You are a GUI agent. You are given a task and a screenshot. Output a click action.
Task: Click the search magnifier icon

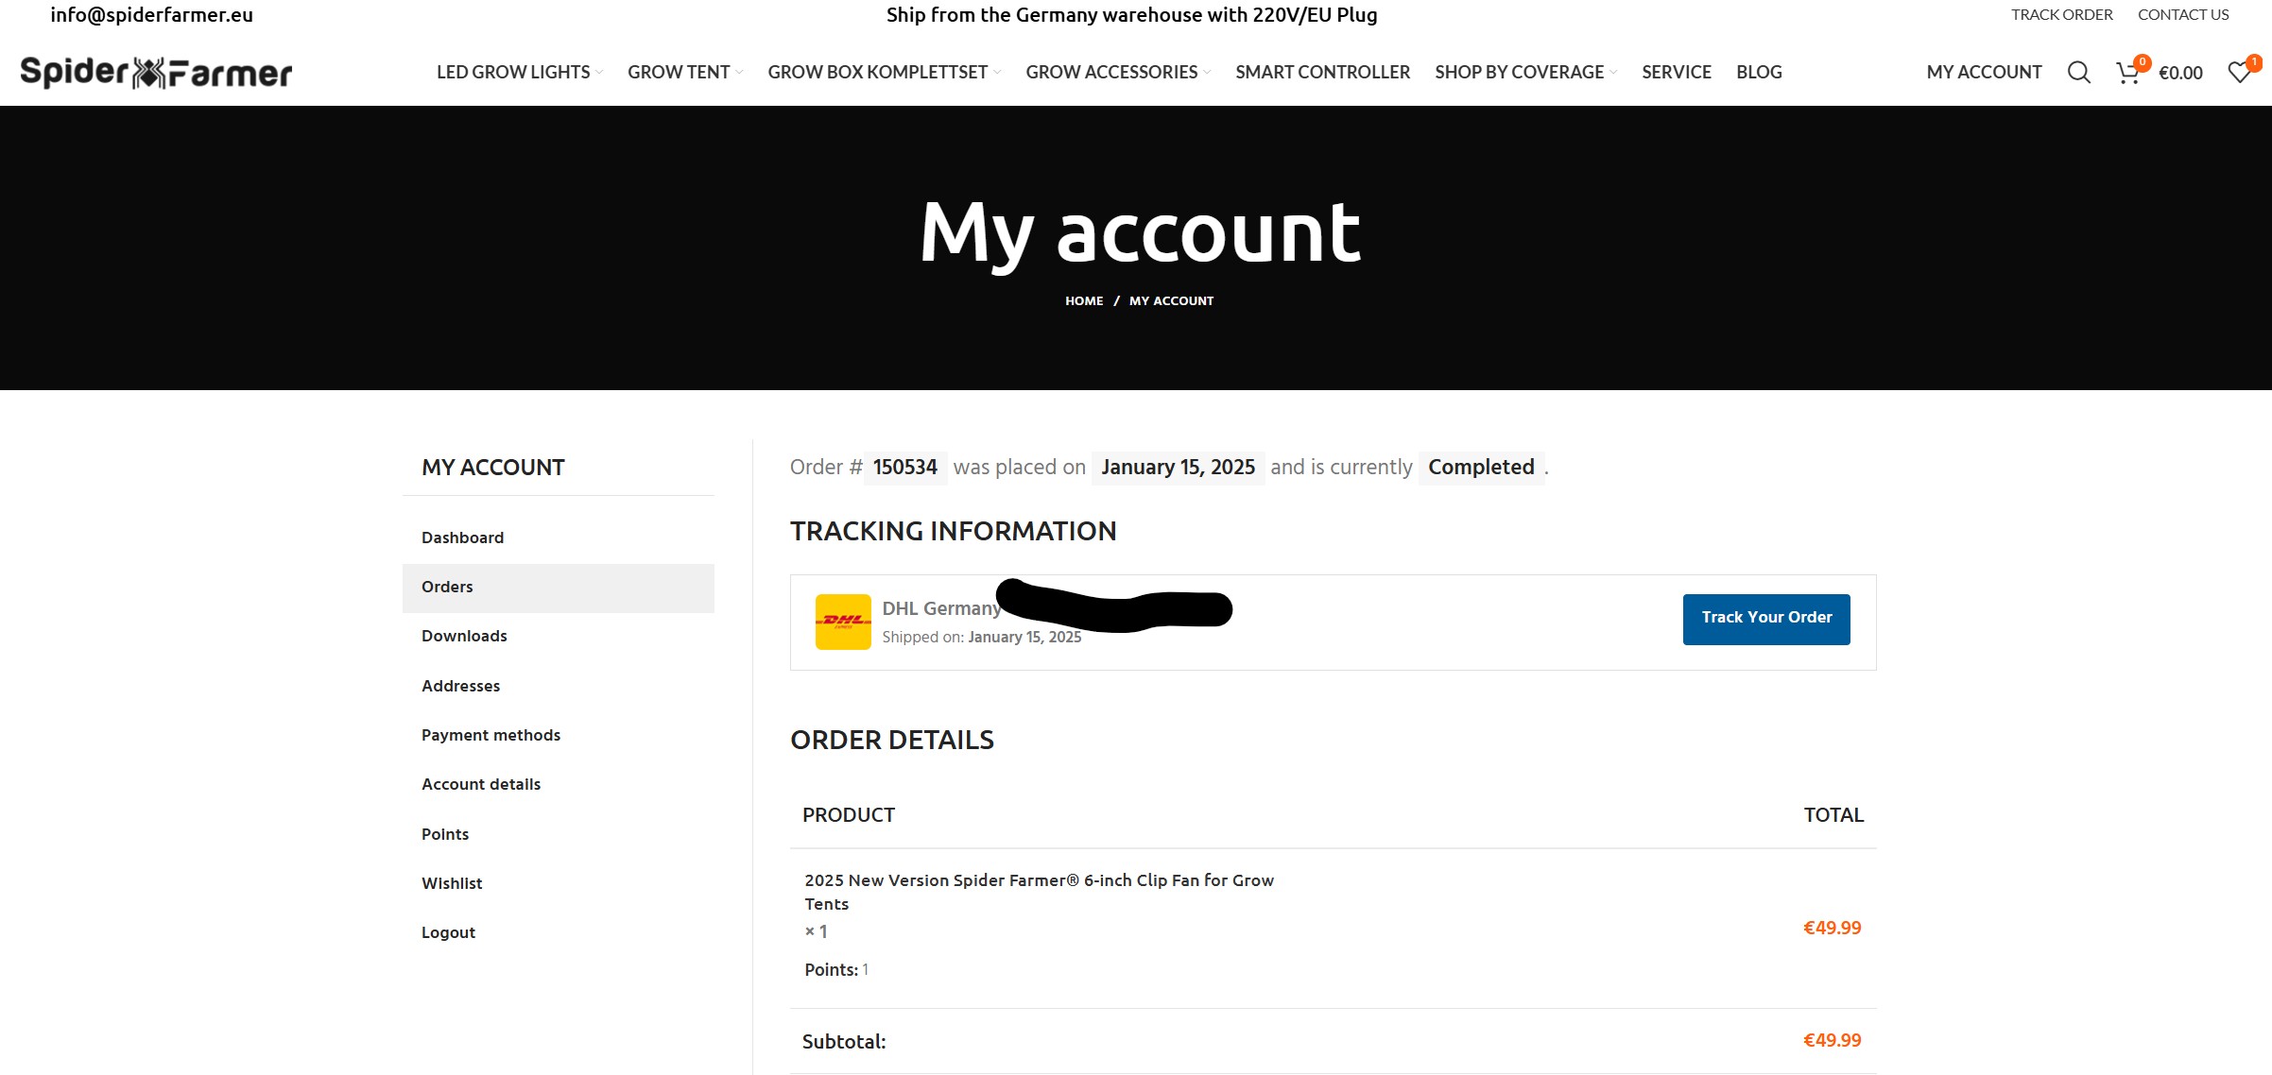tap(2078, 73)
